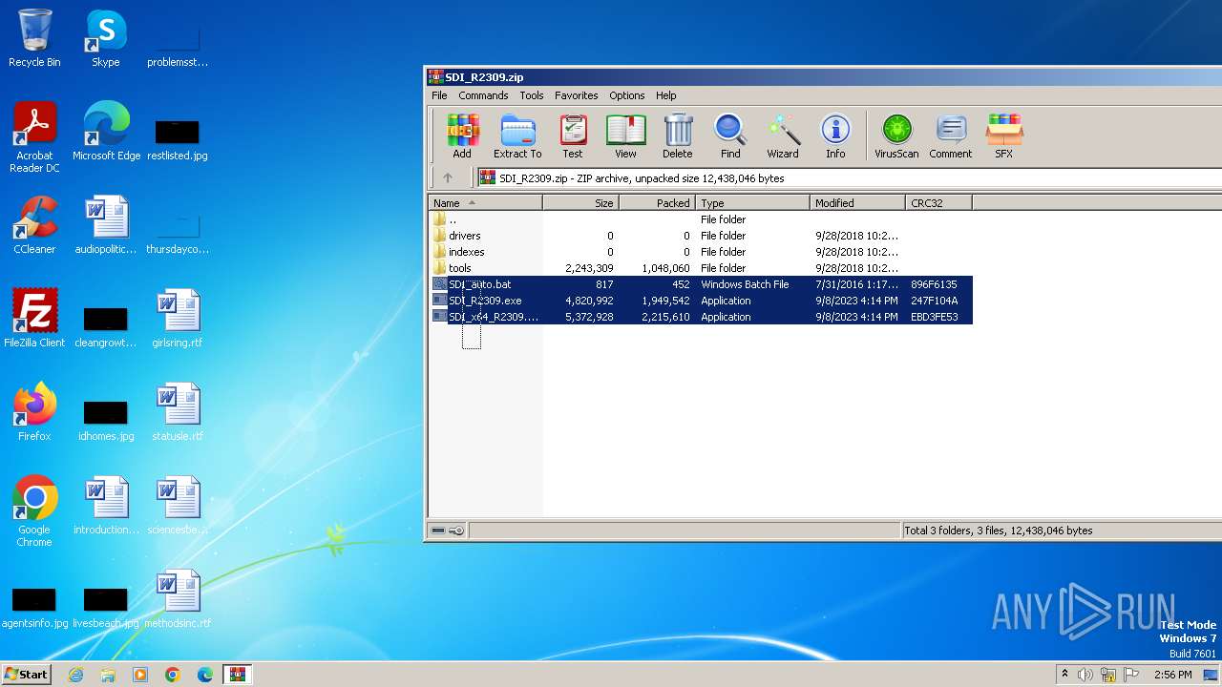Sort list by Size column header
1222x687 pixels.
(x=581, y=202)
